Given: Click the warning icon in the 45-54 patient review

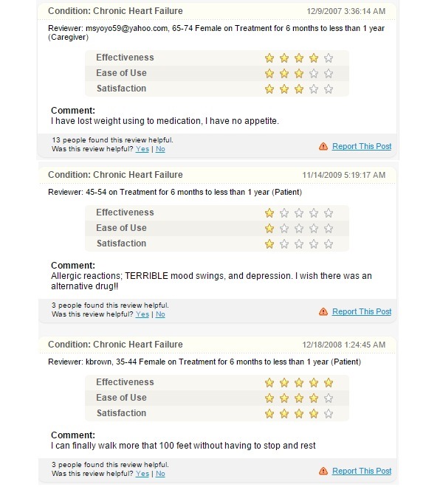Looking at the screenshot, I should click(323, 311).
